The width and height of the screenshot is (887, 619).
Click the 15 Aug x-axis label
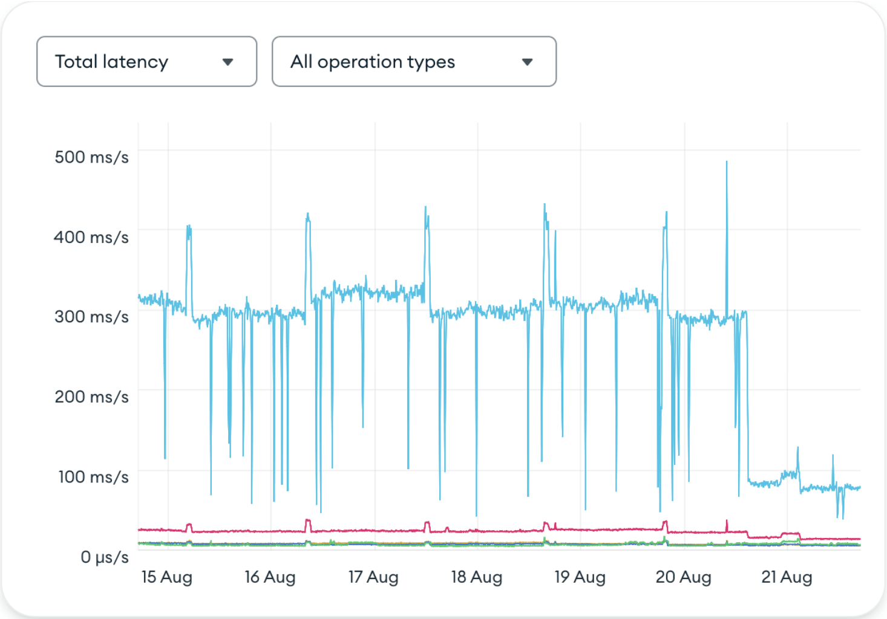[x=167, y=577]
